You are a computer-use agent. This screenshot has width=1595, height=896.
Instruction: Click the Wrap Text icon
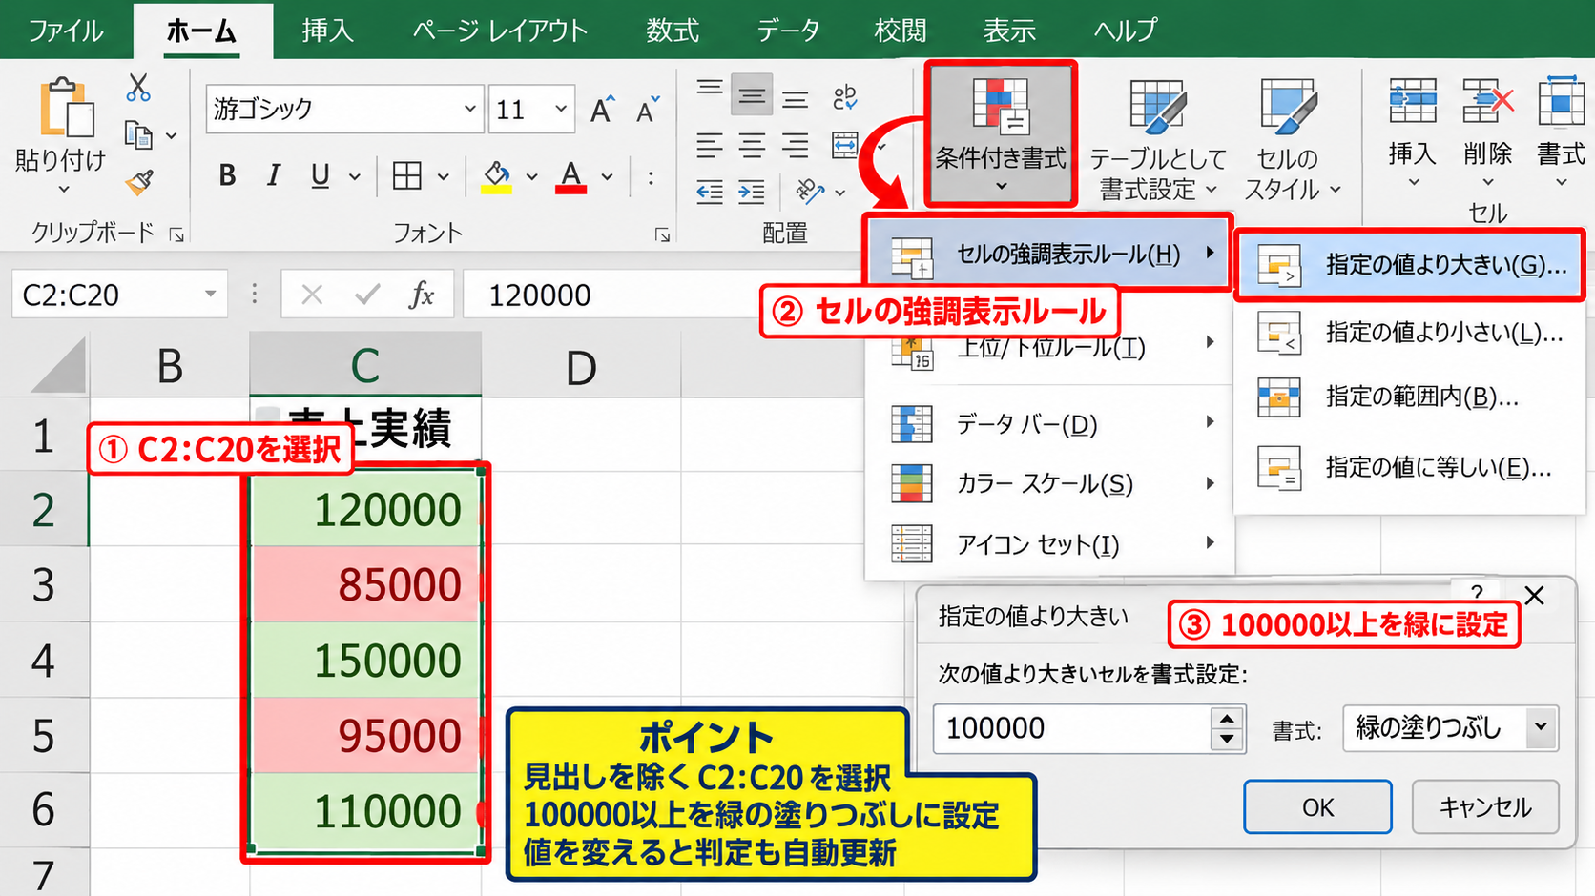pyautogui.click(x=845, y=96)
